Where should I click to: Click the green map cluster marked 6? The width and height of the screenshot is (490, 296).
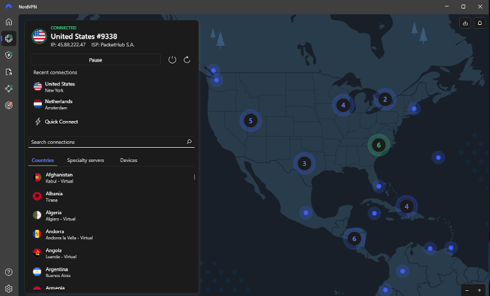click(x=378, y=145)
